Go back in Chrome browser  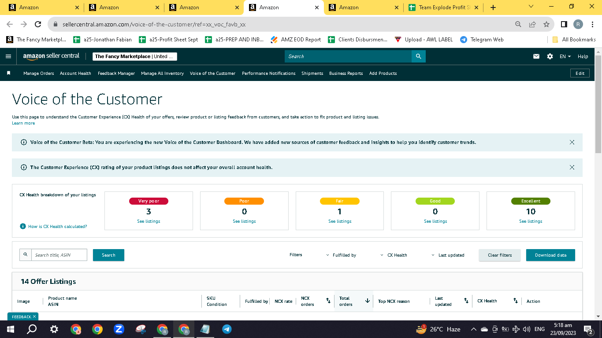(10, 24)
